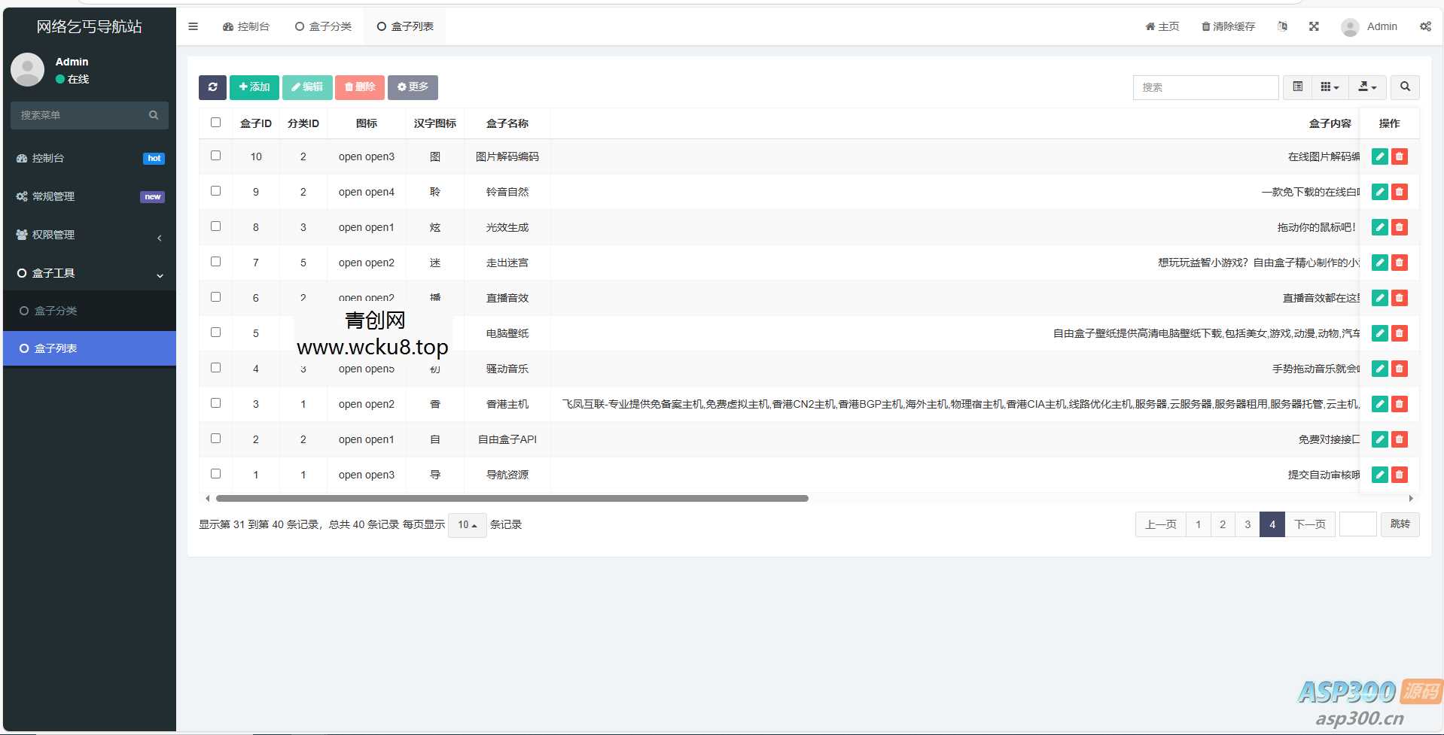Click the green 添加 button

coord(254,87)
